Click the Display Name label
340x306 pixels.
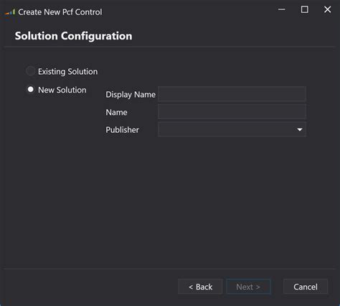click(x=131, y=95)
